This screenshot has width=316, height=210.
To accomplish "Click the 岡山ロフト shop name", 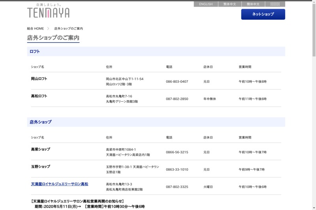I will (39, 79).
